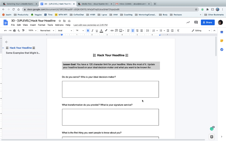Collapse the menus with the up chevron
The height and width of the screenshot is (141, 226).
(x=214, y=30)
